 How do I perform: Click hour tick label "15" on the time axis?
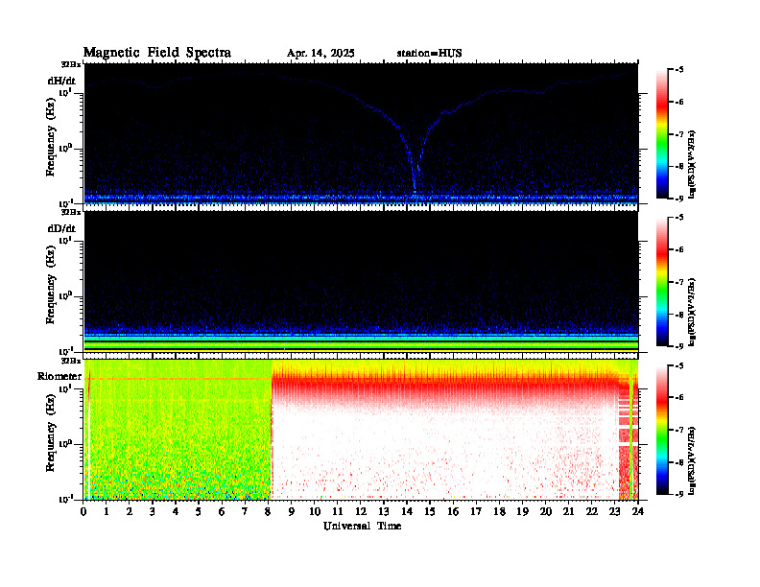(430, 512)
